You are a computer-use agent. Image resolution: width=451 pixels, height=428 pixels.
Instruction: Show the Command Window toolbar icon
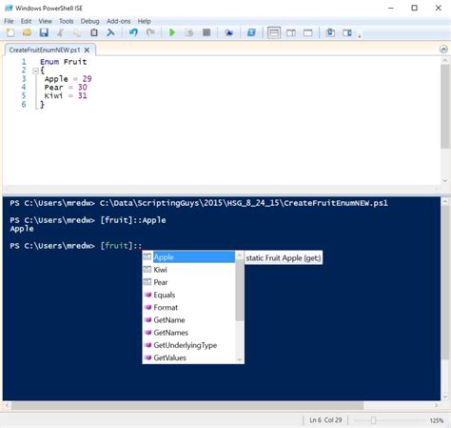coord(330,32)
